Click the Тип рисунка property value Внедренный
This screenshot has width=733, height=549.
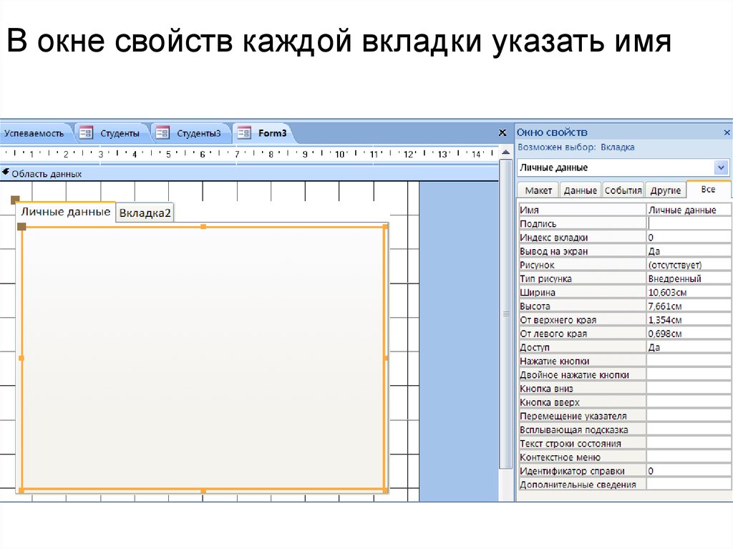click(x=689, y=278)
